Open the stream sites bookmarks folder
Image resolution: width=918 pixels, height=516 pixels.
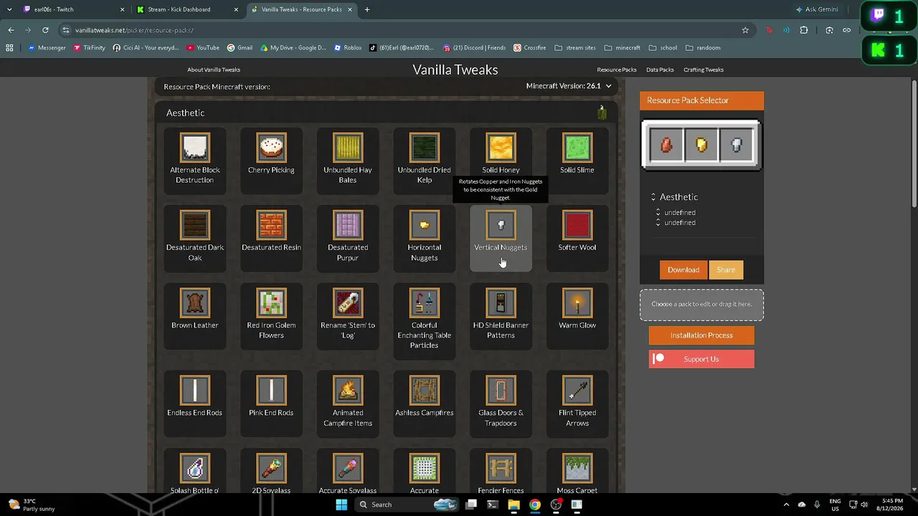click(x=575, y=48)
